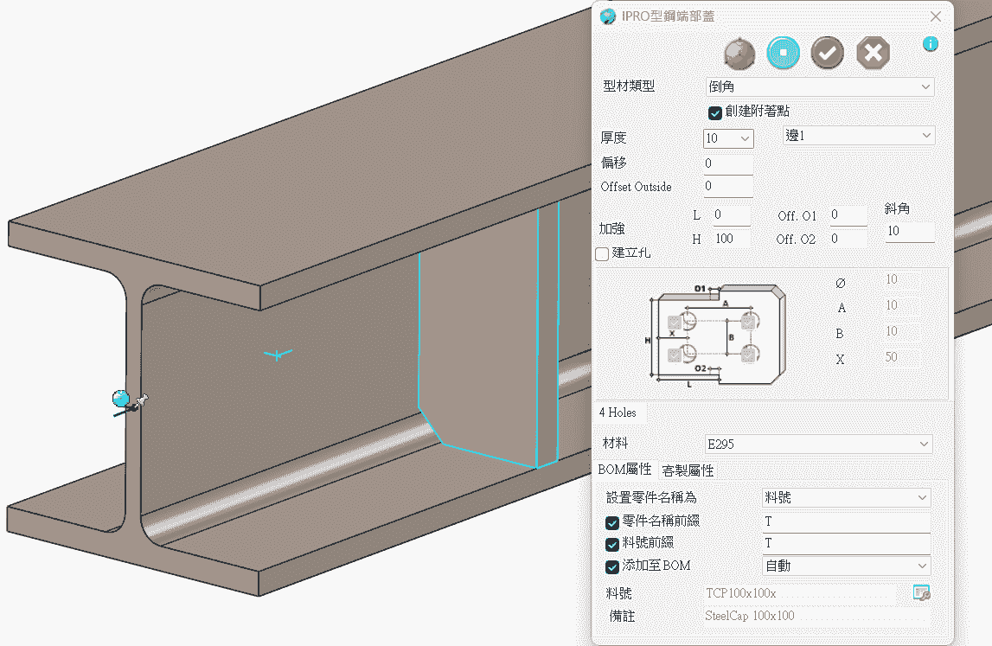The width and height of the screenshot is (992, 646).
Task: Click the cyan apply button icon
Action: (x=784, y=53)
